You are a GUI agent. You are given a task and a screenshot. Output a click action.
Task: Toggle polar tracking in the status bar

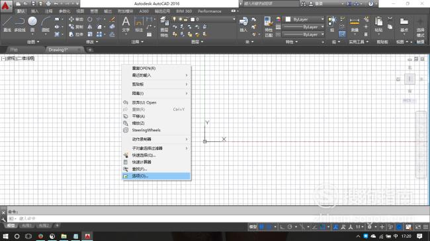tap(290, 226)
